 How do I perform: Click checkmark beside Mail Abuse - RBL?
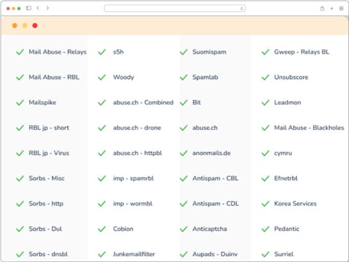coord(20,78)
